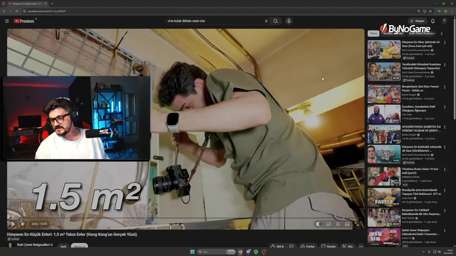Dislike the video

click(x=291, y=246)
